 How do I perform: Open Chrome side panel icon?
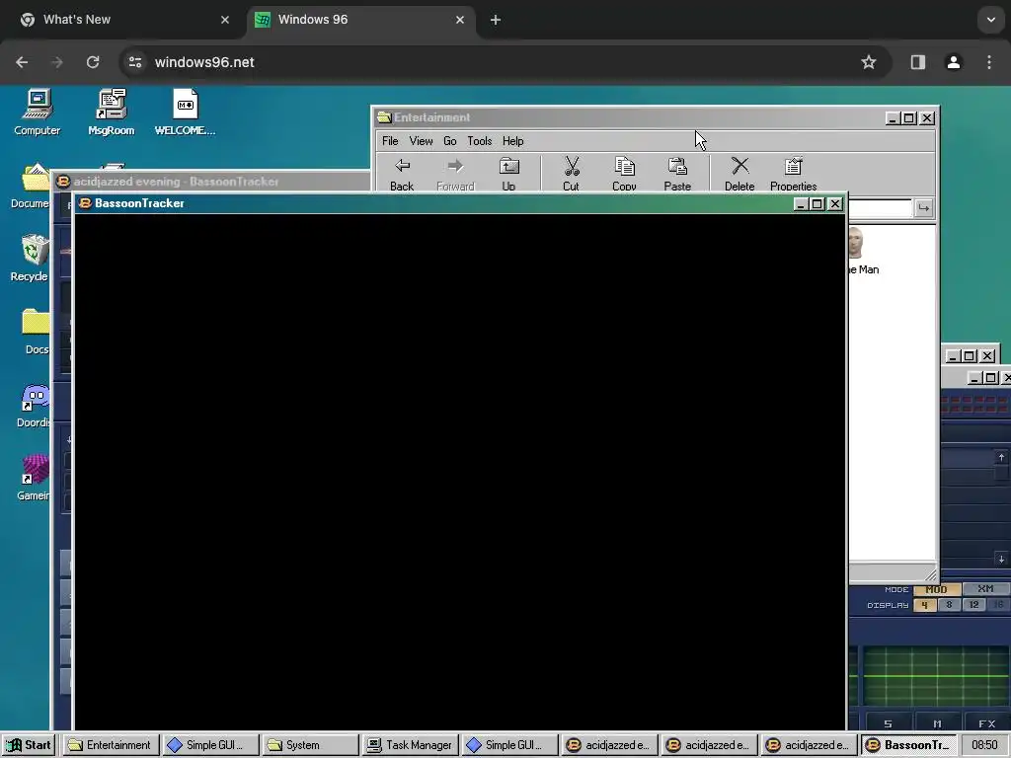[x=918, y=62]
